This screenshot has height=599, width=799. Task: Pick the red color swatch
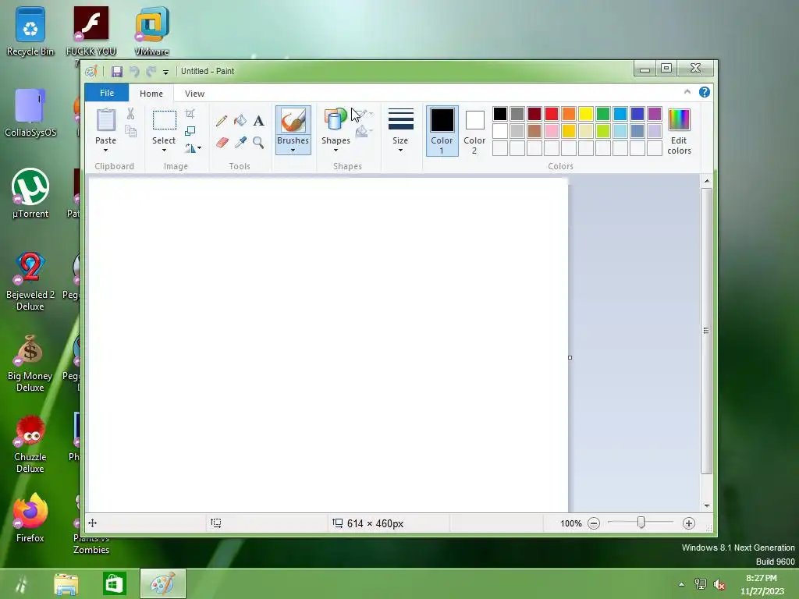[x=552, y=114]
